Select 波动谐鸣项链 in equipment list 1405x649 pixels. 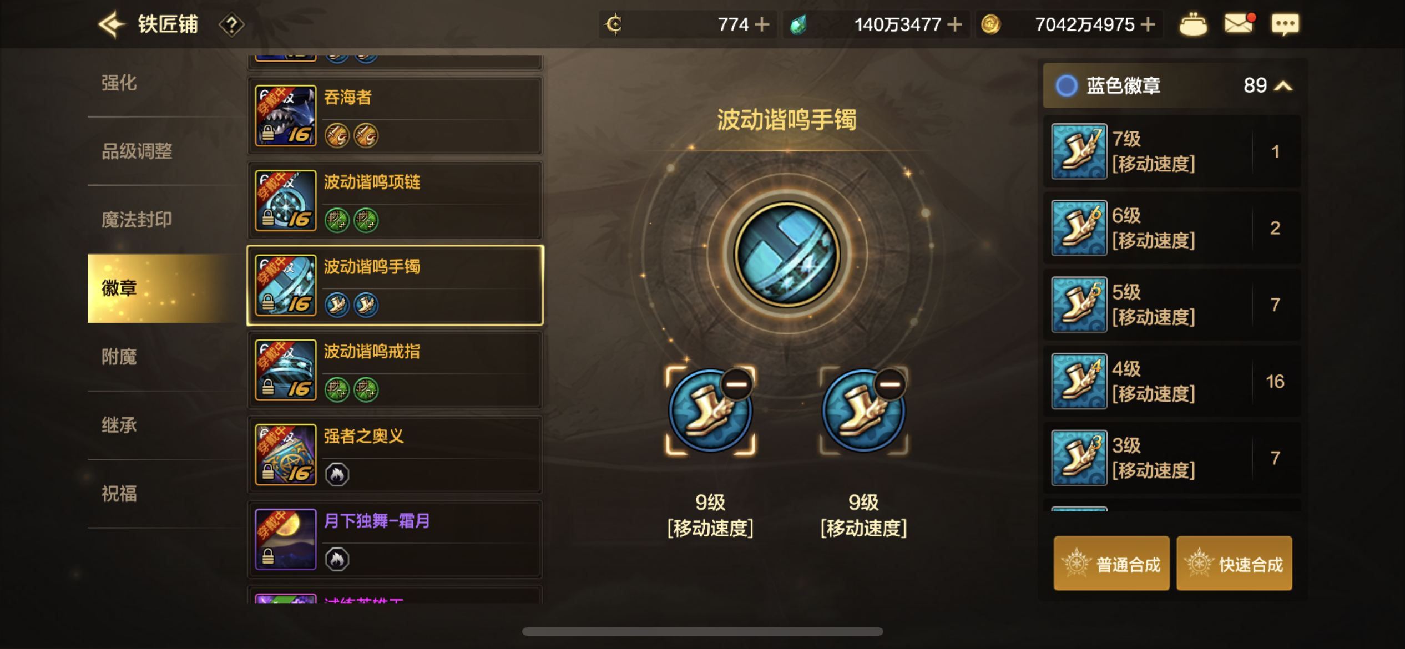point(395,201)
